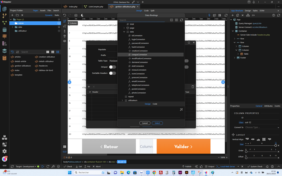Click the Data Bindings Search field
Image resolution: width=282 pixels, height=176 pixels.
click(x=142, y=20)
